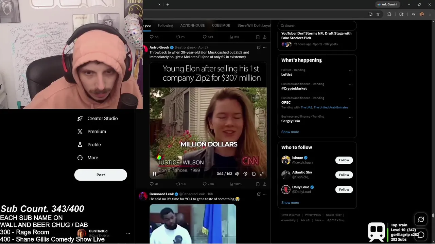Image resolution: width=435 pixels, height=244 pixels.
Task: Open the Terms of Service link
Action: [291, 215]
